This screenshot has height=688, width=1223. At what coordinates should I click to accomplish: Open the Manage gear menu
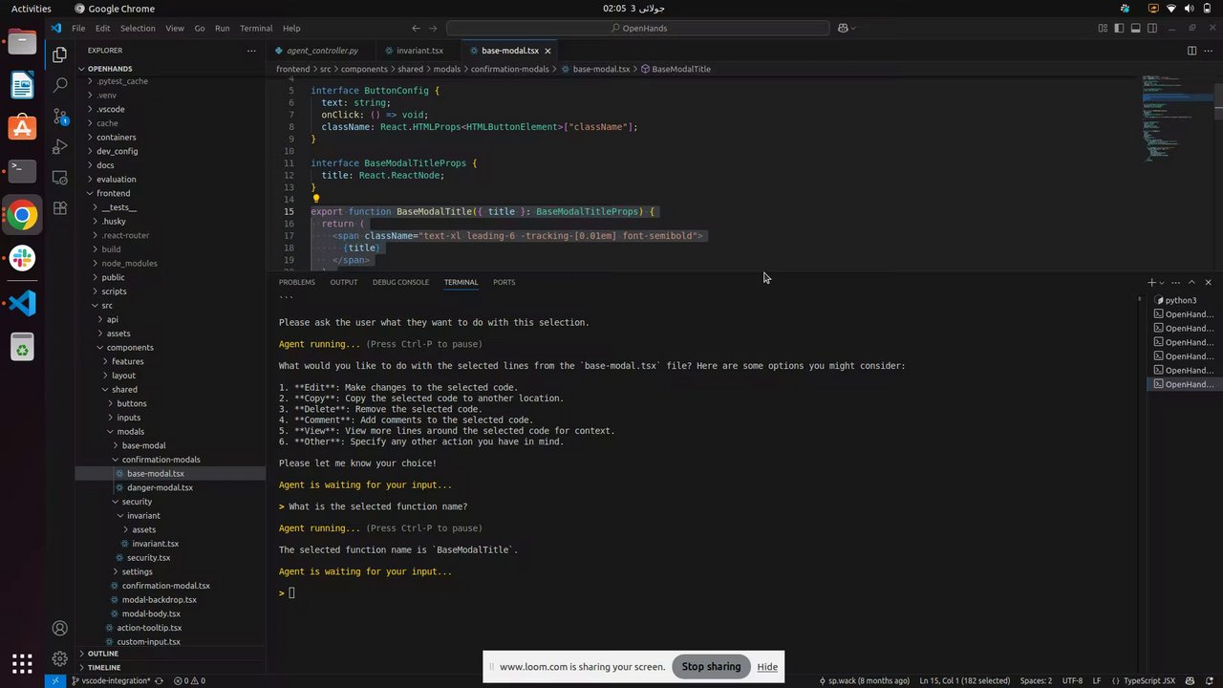59,658
